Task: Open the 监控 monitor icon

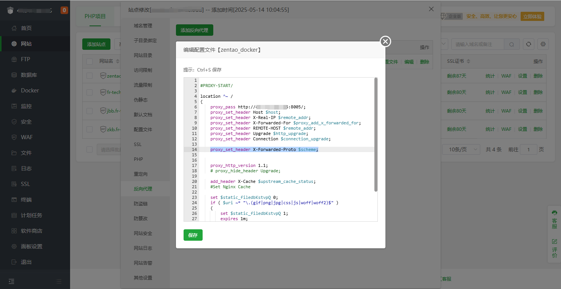Action: point(14,106)
